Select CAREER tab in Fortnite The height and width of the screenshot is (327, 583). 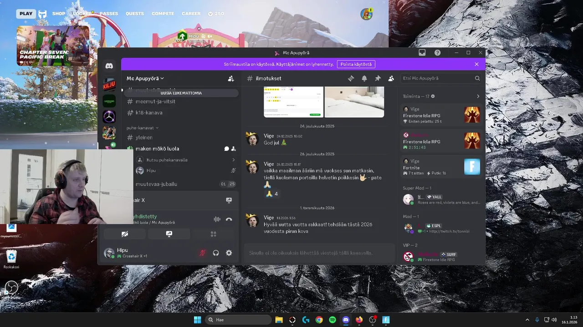191,14
